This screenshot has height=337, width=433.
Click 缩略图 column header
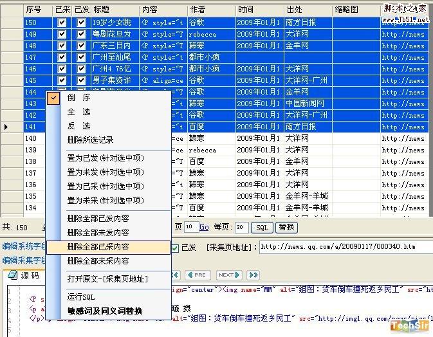coord(356,10)
